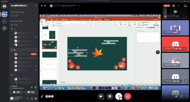Click own avatar in user panel
Viewport: 190px width, 102px height.
[12, 98]
